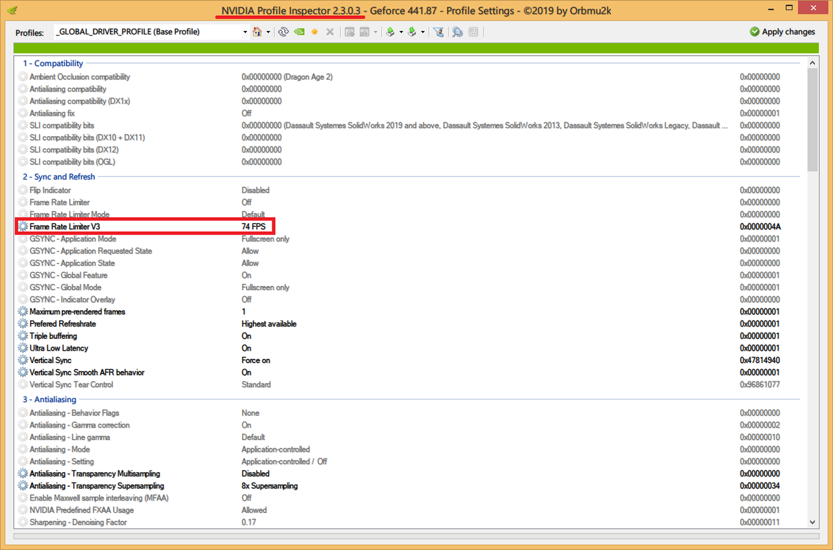Select GSYNC - Indicator Overlay row
The width and height of the screenshot is (833, 550).
click(x=410, y=300)
